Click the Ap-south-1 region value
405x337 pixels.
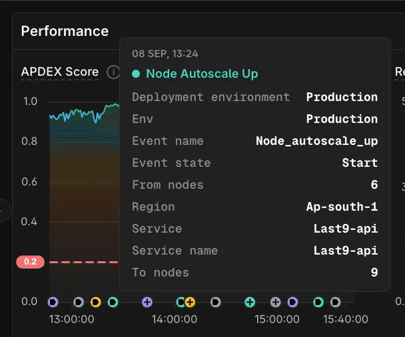[342, 207]
